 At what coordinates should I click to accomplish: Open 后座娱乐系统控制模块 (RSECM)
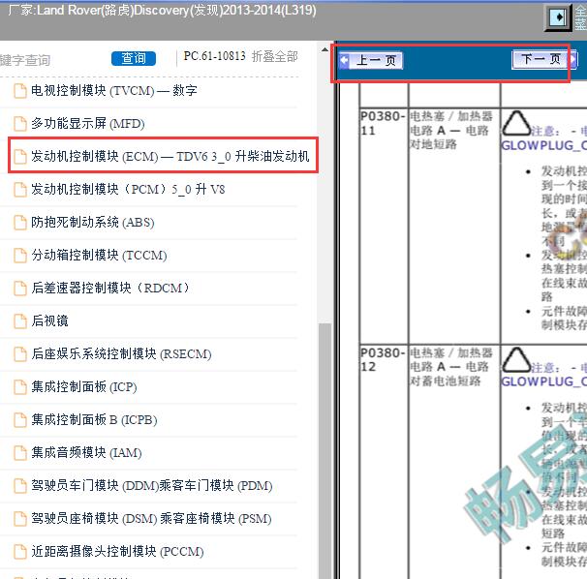121,354
